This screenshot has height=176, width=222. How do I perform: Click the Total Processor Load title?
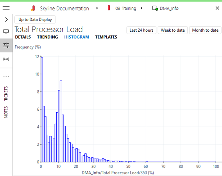pos(49,29)
